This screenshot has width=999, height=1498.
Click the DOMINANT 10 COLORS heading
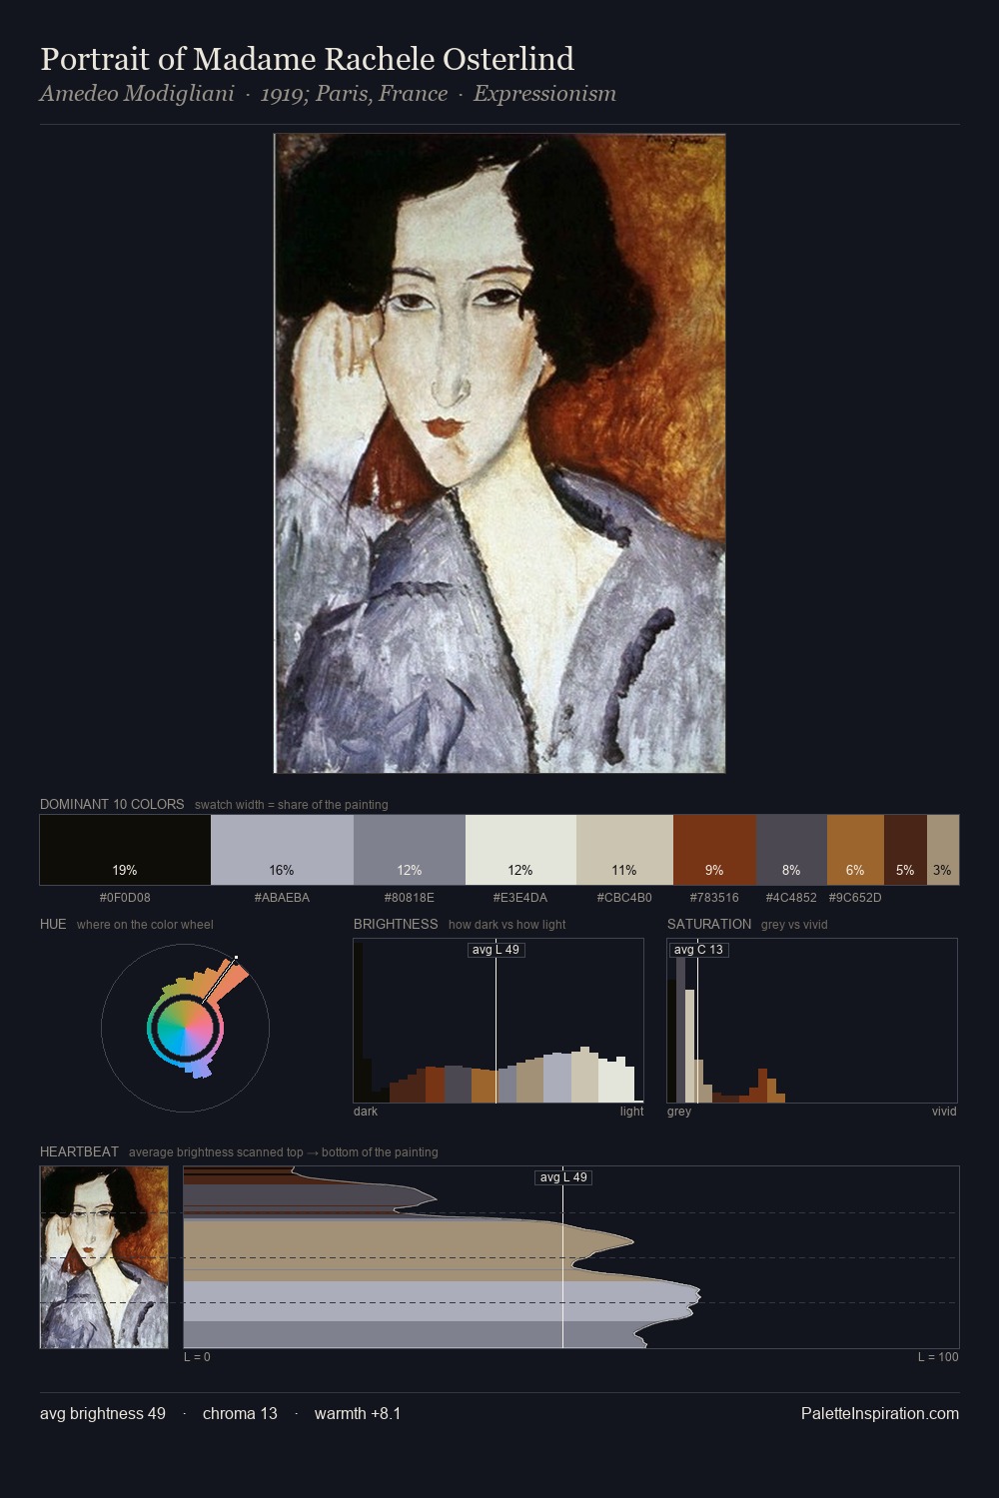coord(112,804)
